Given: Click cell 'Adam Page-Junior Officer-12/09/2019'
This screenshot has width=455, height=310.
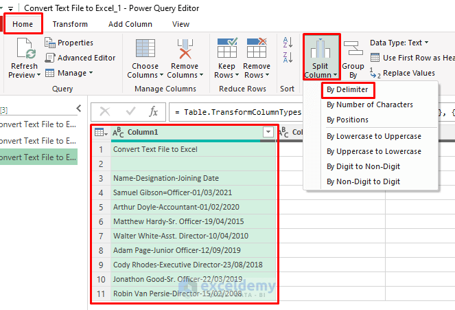Looking at the screenshot, I should point(194,250).
